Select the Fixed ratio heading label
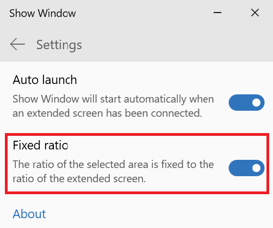273x228 pixels. coord(40,145)
